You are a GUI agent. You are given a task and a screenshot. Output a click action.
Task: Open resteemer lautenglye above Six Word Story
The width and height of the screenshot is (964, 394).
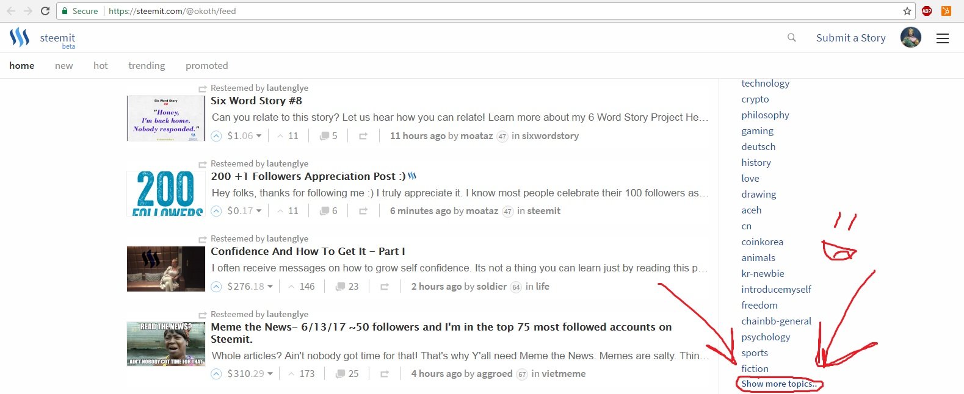(287, 88)
